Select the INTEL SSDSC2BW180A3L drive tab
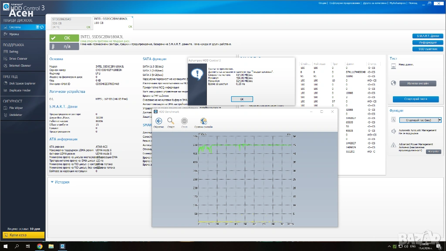The height and width of the screenshot is (251, 446). click(x=113, y=23)
